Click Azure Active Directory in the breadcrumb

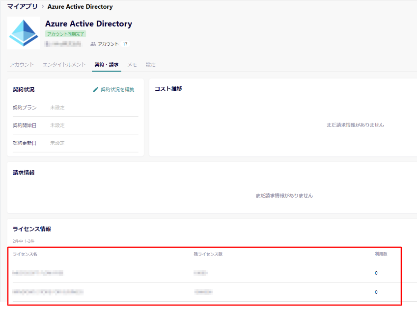pos(80,7)
